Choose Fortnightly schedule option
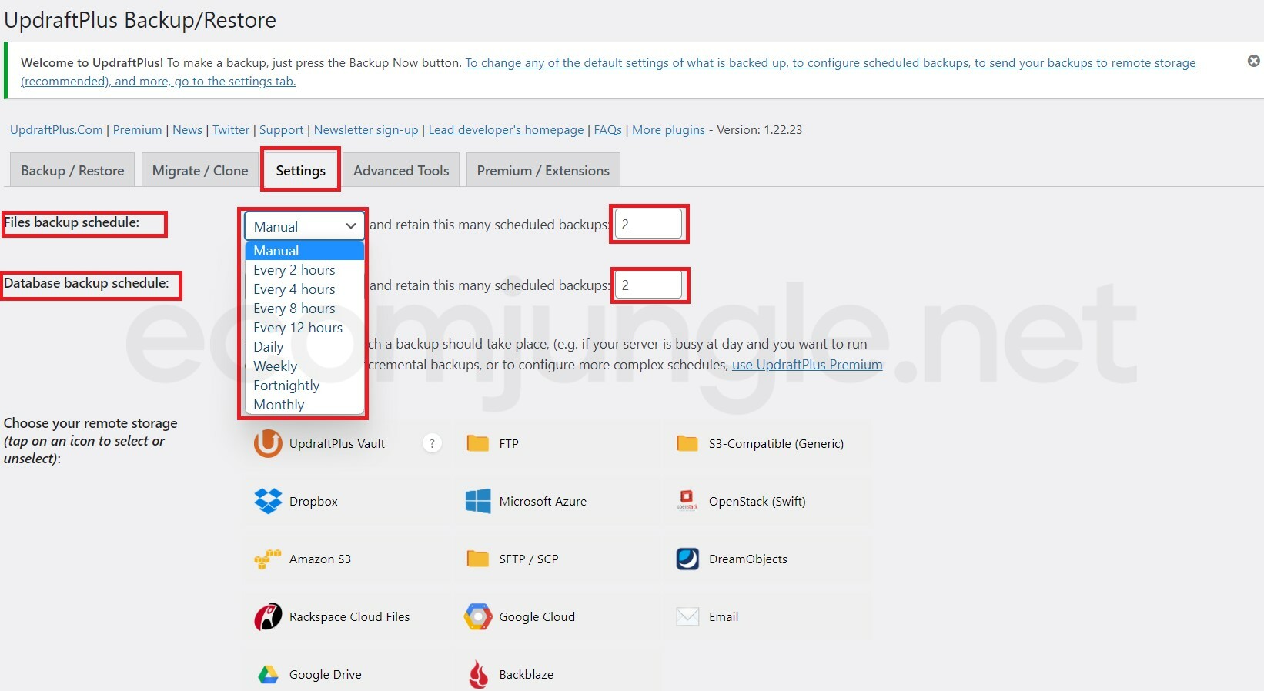 (304, 386)
